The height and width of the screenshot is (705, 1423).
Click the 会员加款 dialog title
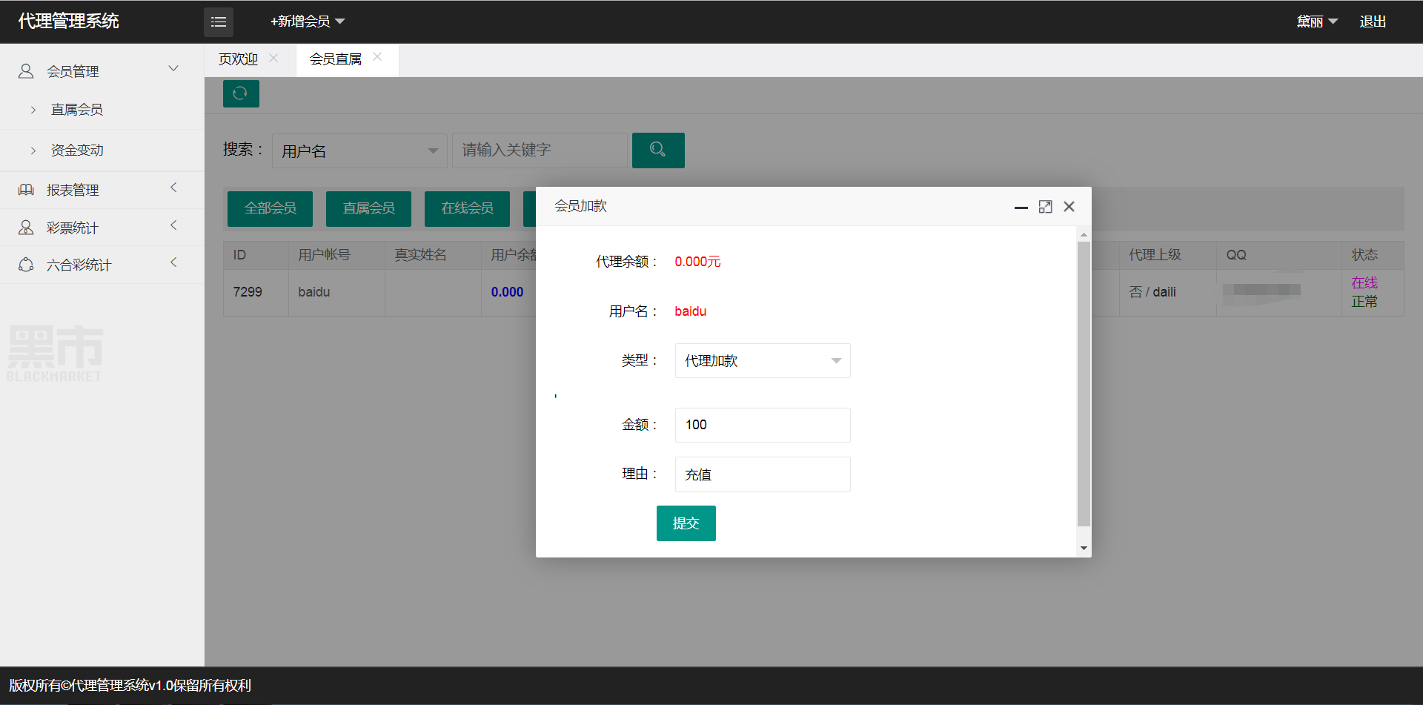click(x=581, y=206)
